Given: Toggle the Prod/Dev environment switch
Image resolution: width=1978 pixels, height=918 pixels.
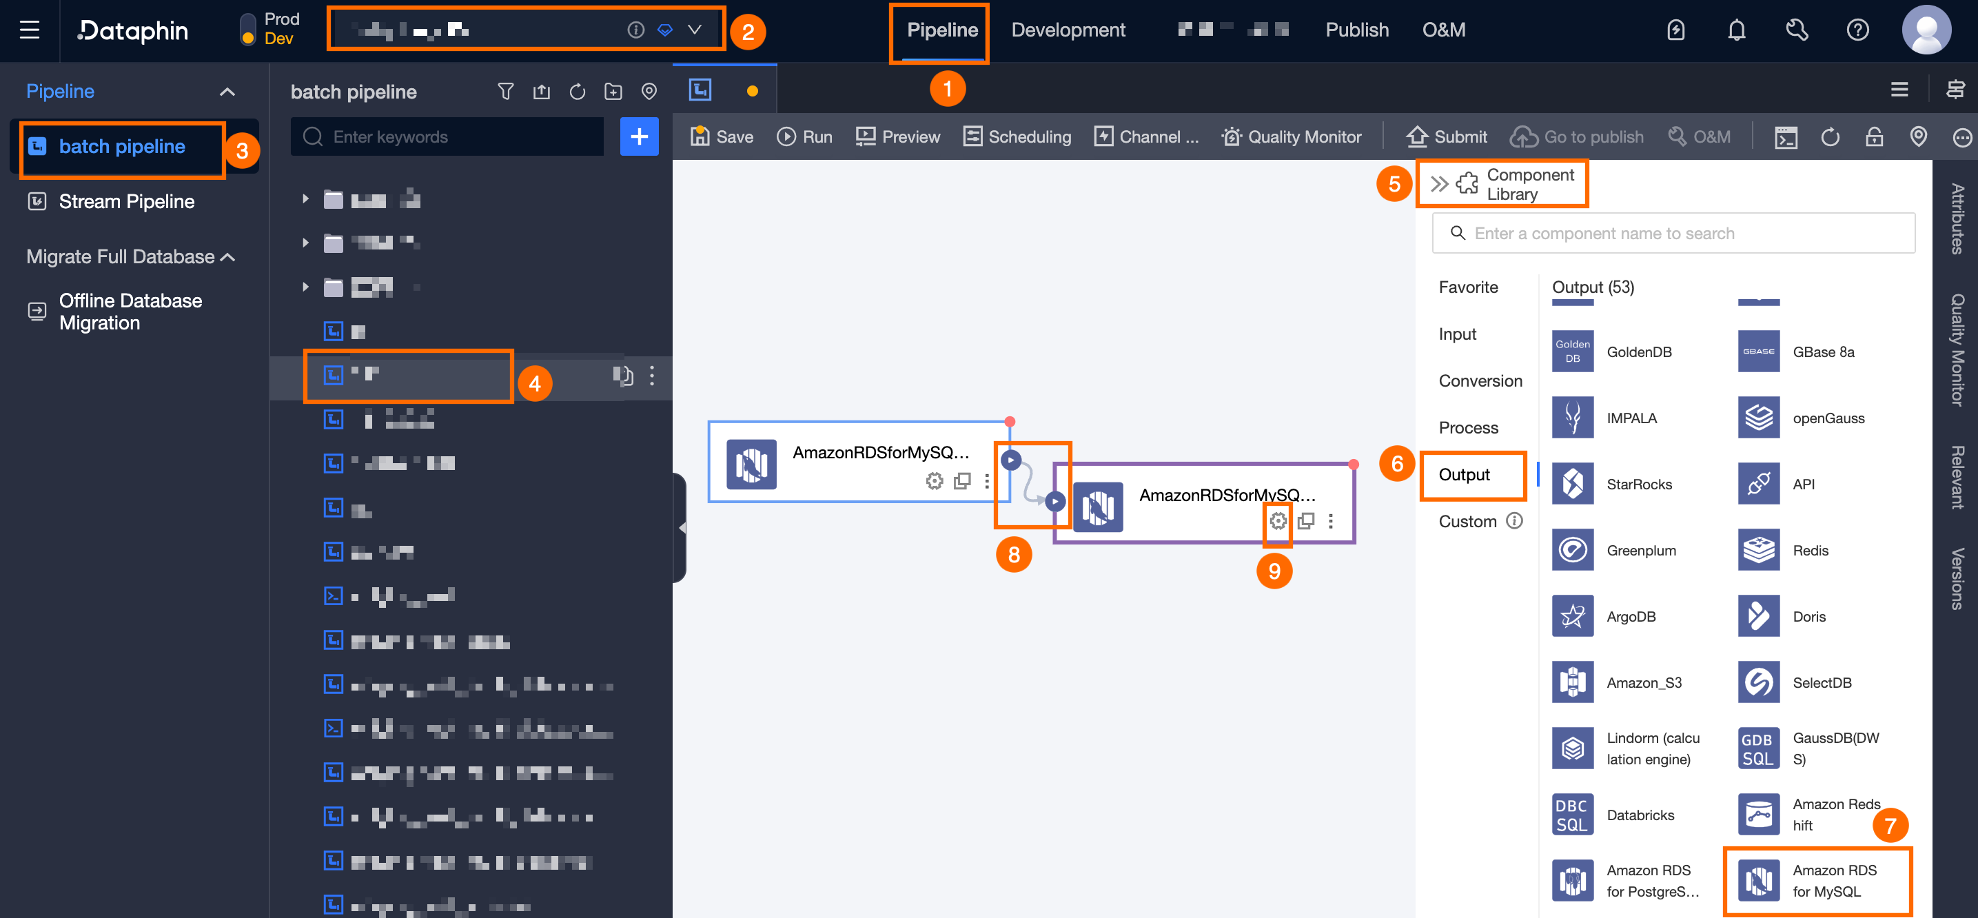Looking at the screenshot, I should point(247,30).
